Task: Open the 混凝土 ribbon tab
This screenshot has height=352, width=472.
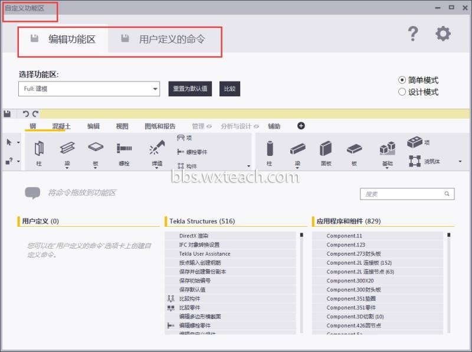Action: coord(61,126)
